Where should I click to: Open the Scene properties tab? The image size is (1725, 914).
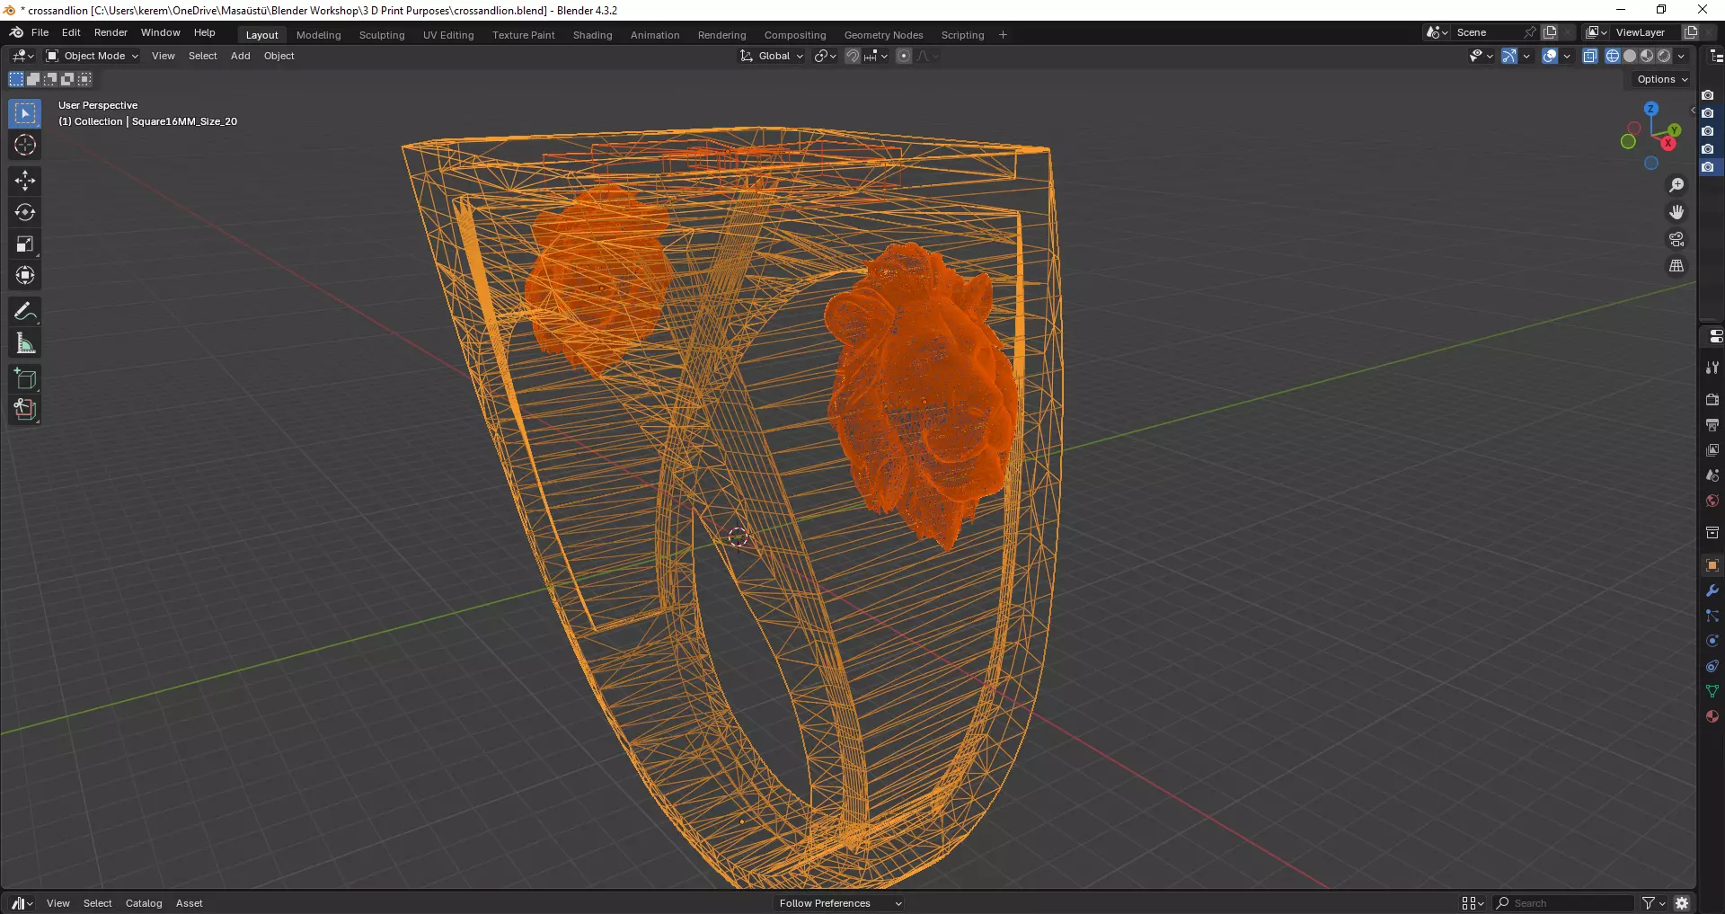coord(1712,475)
